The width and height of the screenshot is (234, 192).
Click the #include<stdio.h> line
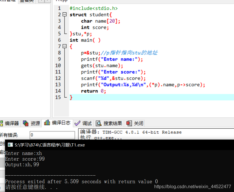[x=94, y=8]
